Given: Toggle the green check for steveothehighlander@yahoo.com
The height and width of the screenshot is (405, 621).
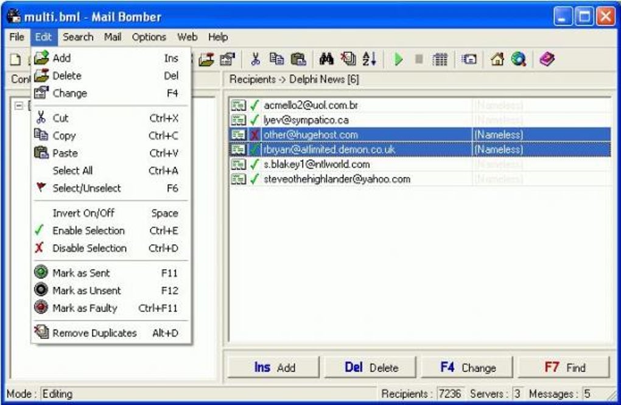Looking at the screenshot, I should 254,179.
